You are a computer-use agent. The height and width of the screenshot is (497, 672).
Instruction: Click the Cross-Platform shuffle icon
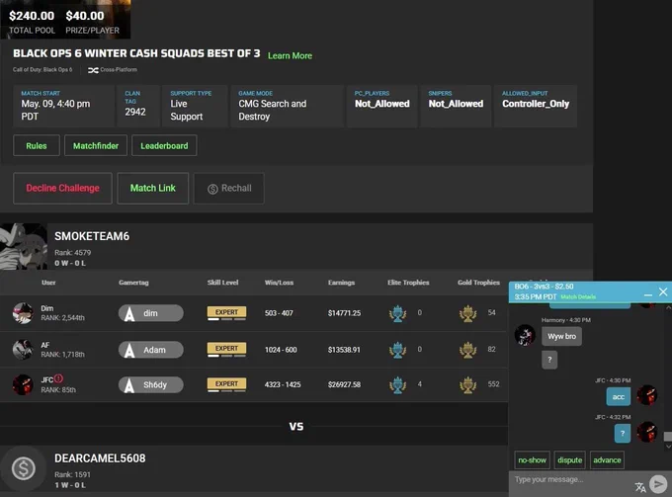tap(93, 70)
